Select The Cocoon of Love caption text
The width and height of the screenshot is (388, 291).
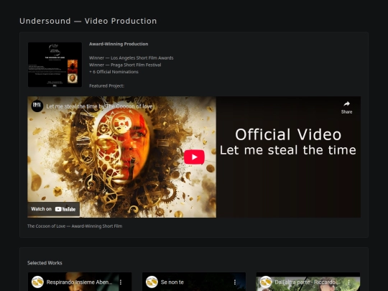[75, 226]
